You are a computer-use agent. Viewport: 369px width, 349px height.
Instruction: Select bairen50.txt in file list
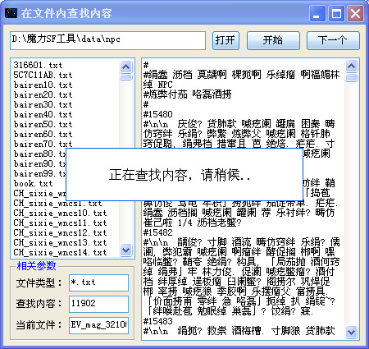pos(43,124)
